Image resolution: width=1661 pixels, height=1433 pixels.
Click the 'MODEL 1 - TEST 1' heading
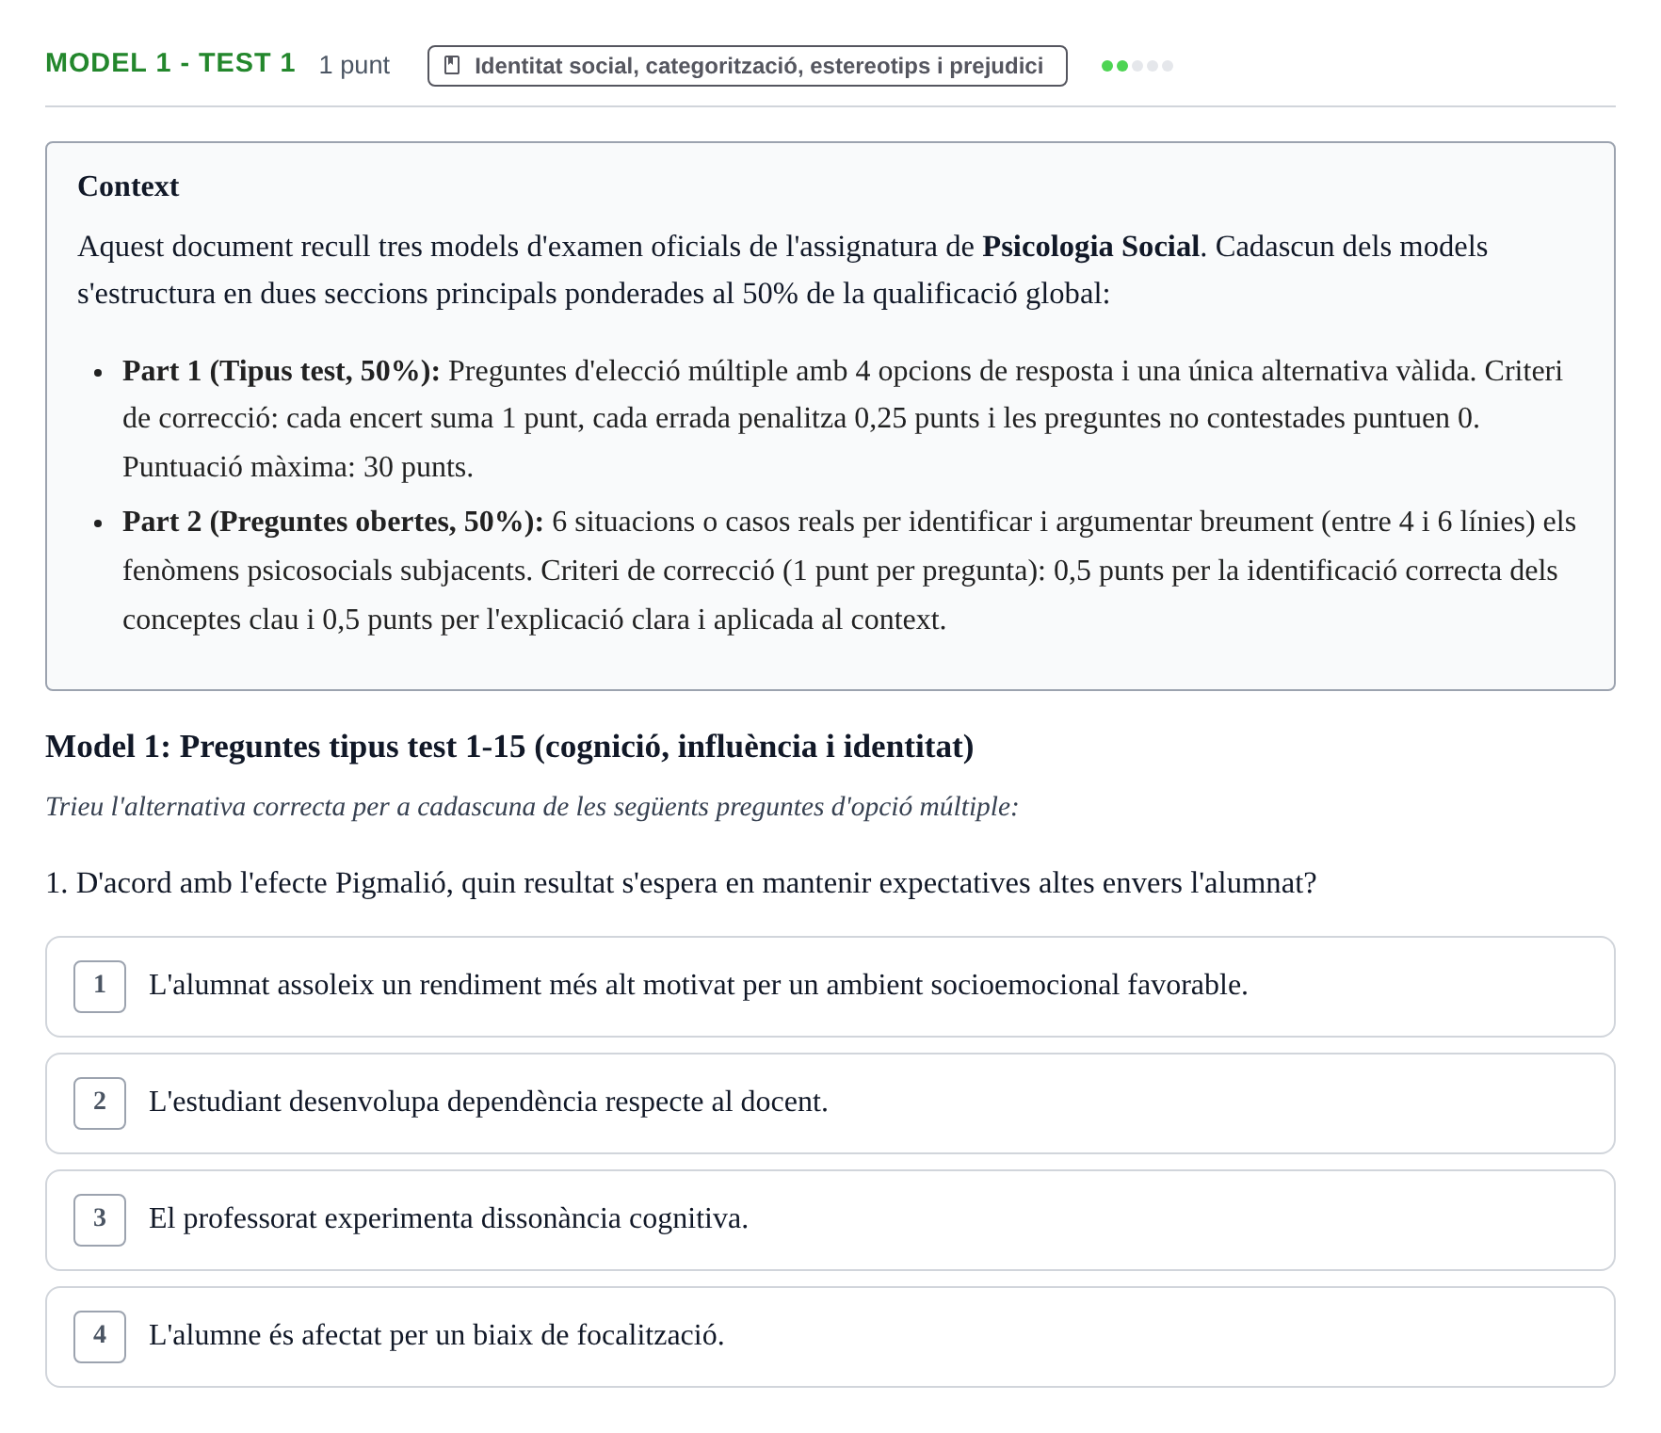170,63
